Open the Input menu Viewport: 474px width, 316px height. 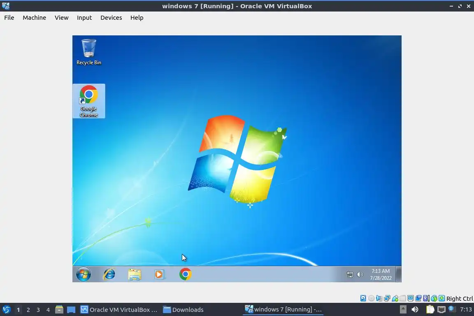[84, 18]
